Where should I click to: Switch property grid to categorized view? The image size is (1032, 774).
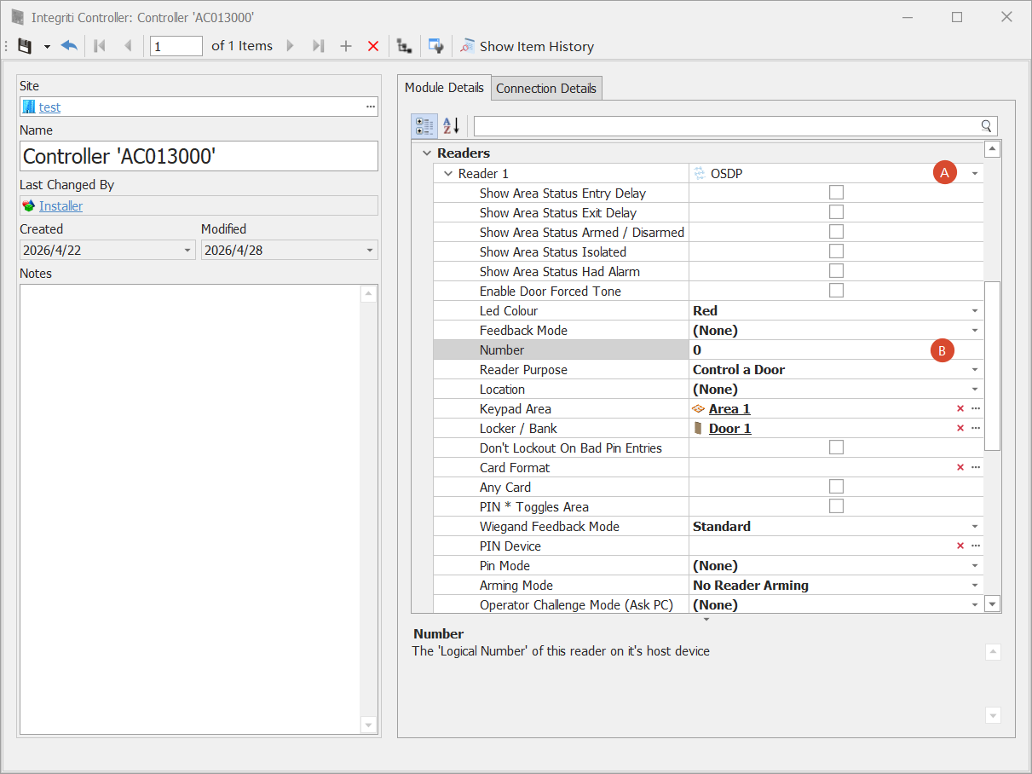(x=424, y=126)
